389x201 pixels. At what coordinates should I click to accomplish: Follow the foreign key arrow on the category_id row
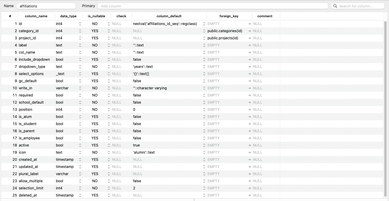pos(249,31)
